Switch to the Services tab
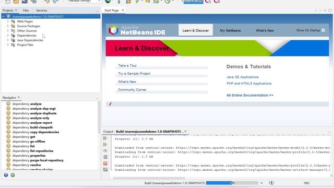The height and width of the screenshot is (188, 334). pyautogui.click(x=42, y=10)
